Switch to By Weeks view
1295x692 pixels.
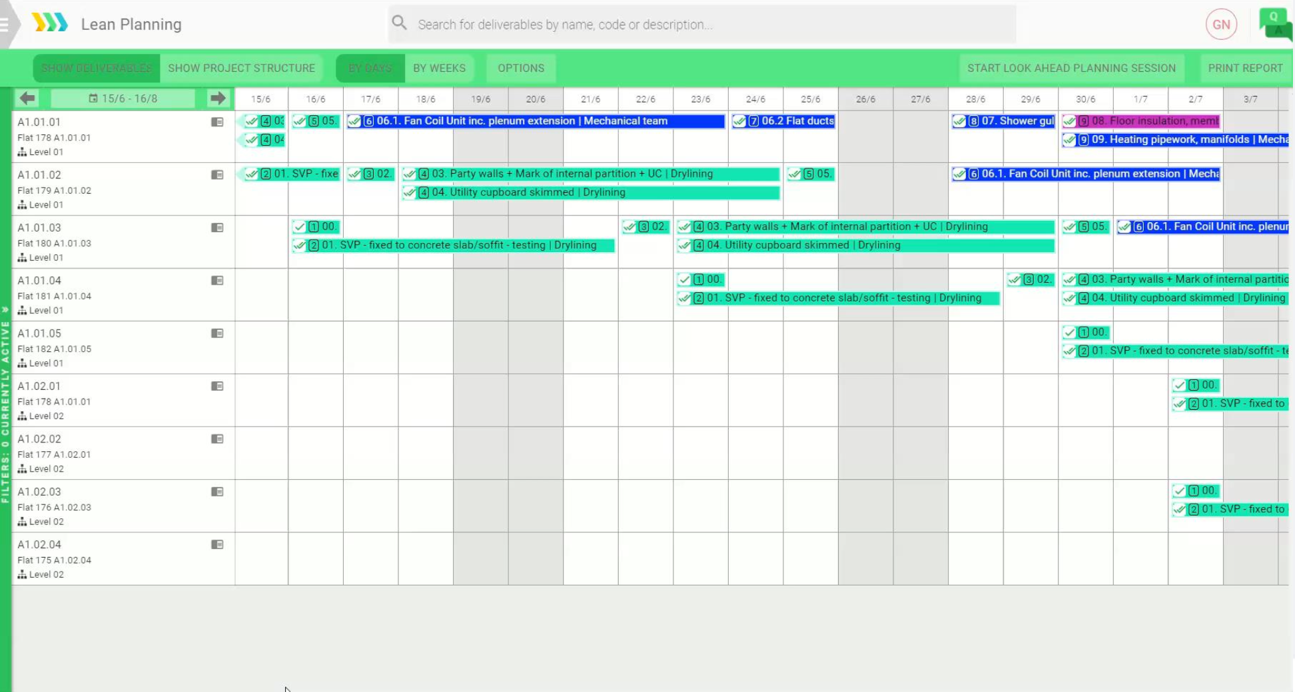(x=439, y=68)
